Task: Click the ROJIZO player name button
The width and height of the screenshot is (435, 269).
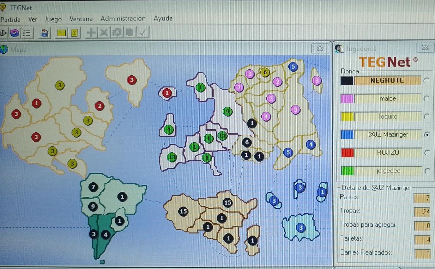Action: (x=388, y=153)
